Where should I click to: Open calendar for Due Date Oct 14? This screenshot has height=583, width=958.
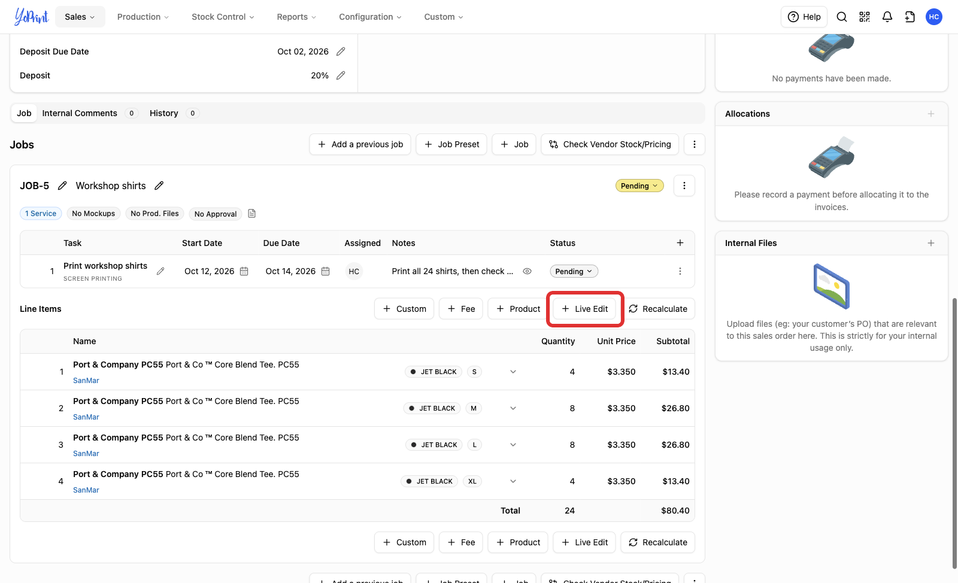pyautogui.click(x=326, y=271)
